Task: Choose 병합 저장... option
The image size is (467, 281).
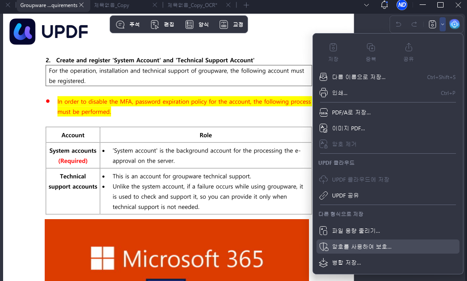Action: tap(387, 262)
